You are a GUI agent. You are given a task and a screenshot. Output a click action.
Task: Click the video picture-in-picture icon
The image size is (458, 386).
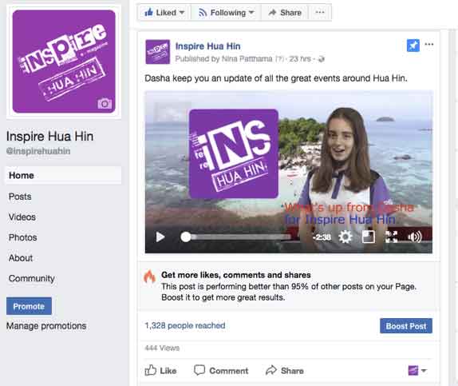pyautogui.click(x=369, y=237)
